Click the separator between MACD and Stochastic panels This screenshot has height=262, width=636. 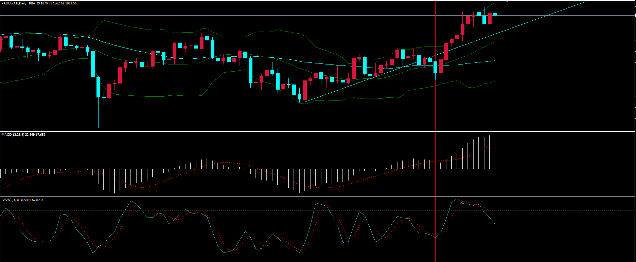pos(318,196)
